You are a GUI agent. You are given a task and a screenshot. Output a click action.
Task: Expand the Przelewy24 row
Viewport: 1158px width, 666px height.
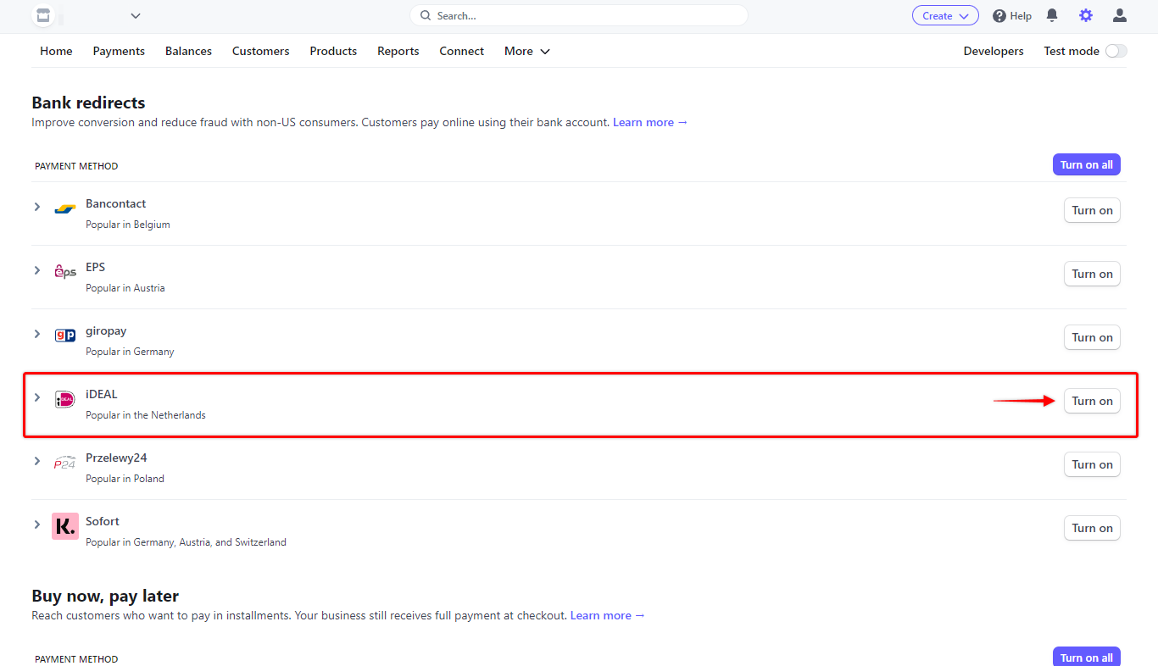point(36,461)
